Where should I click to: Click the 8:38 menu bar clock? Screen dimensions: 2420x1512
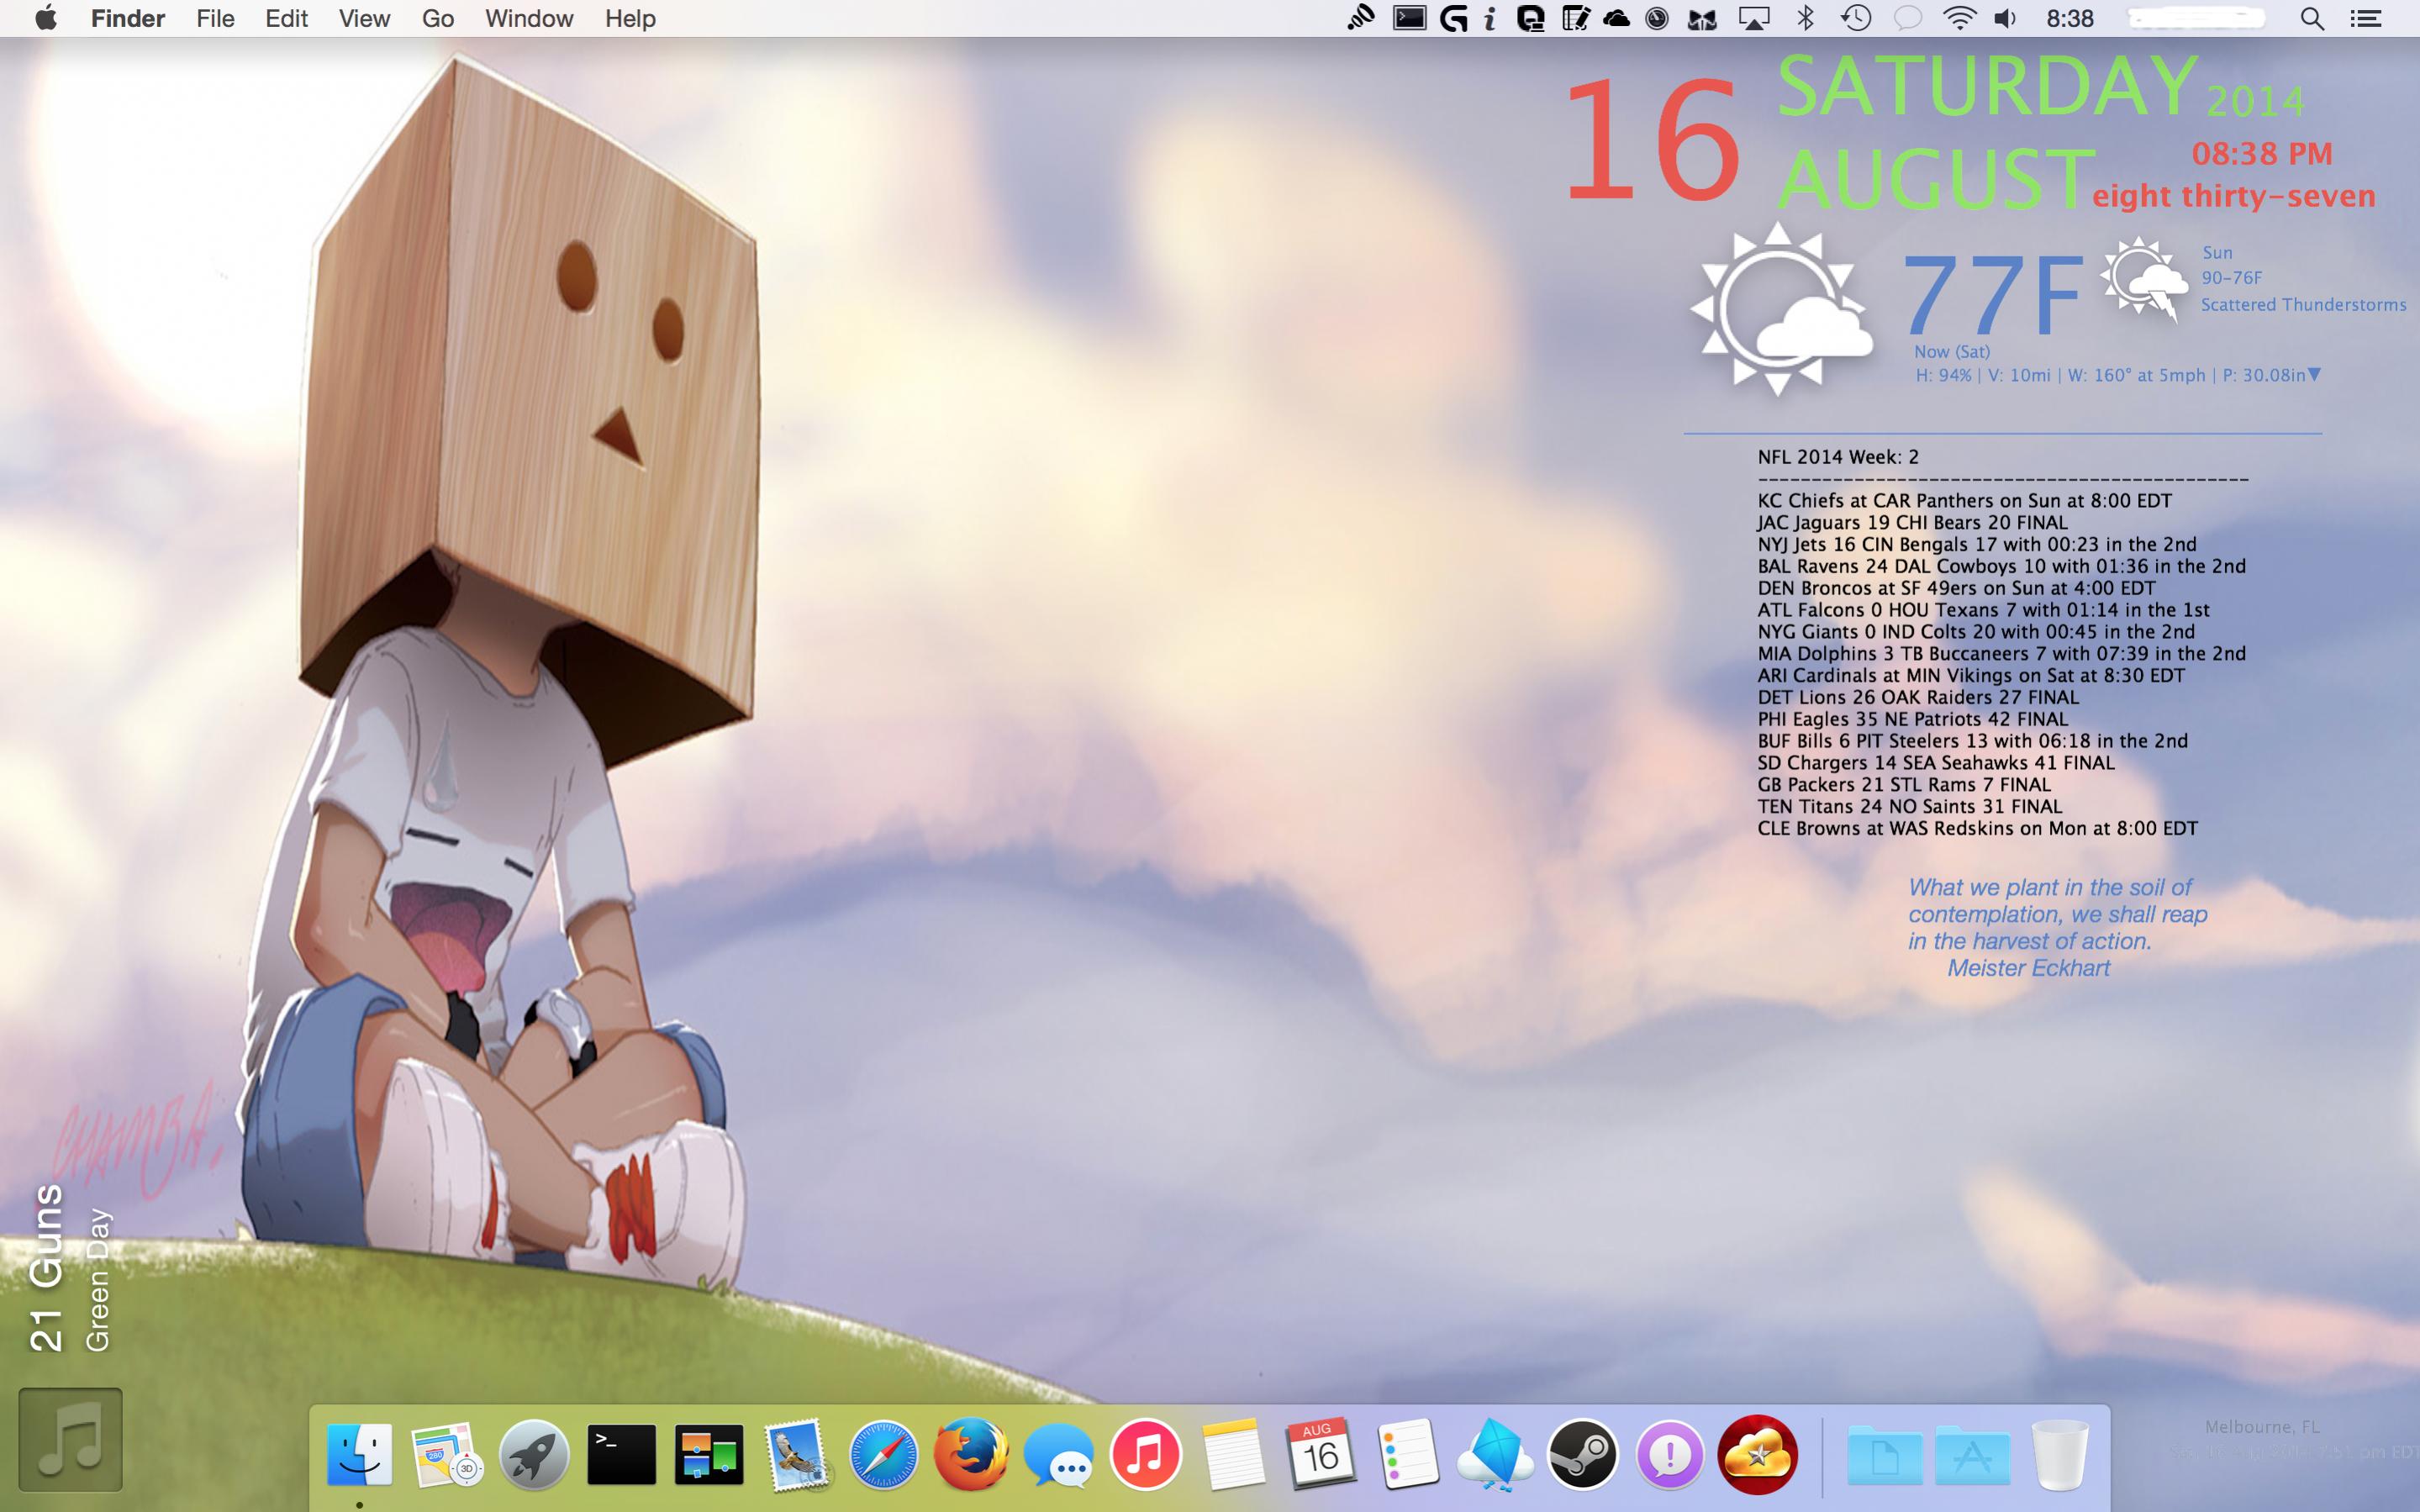[x=2069, y=18]
